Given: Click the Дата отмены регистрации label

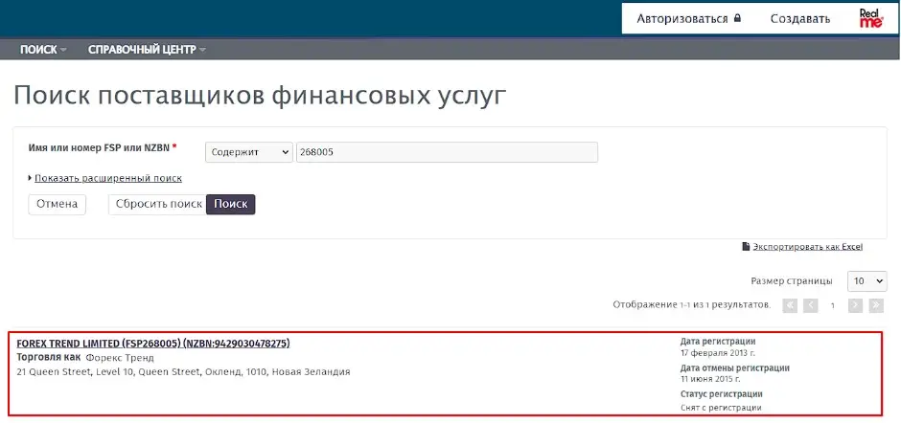Looking at the screenshot, I should (735, 367).
